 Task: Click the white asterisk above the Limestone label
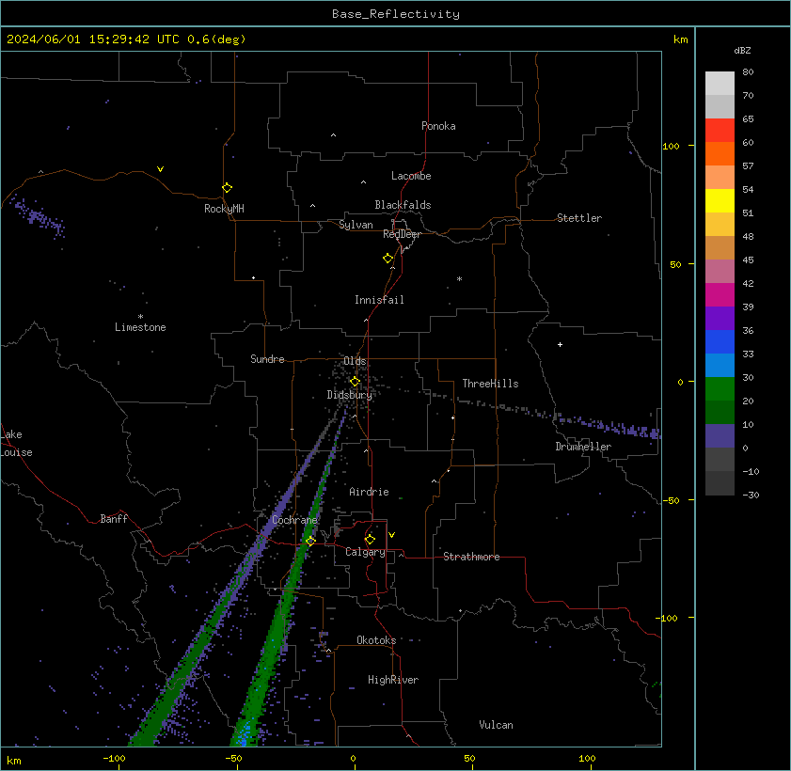click(x=140, y=317)
